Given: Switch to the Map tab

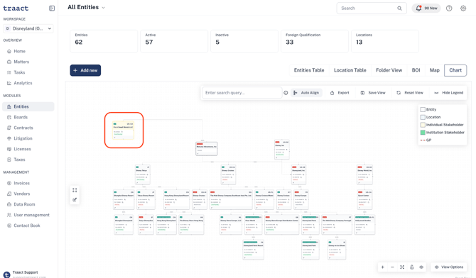Looking at the screenshot, I should coord(434,70).
